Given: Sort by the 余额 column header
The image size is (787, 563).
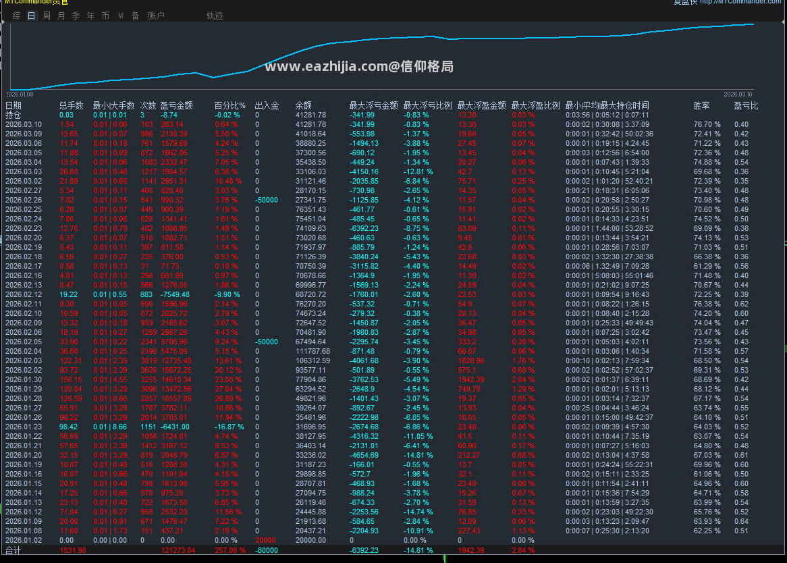Looking at the screenshot, I should tap(304, 105).
